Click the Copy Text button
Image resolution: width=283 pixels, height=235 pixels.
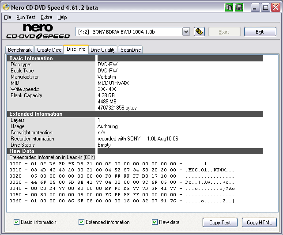220,222
